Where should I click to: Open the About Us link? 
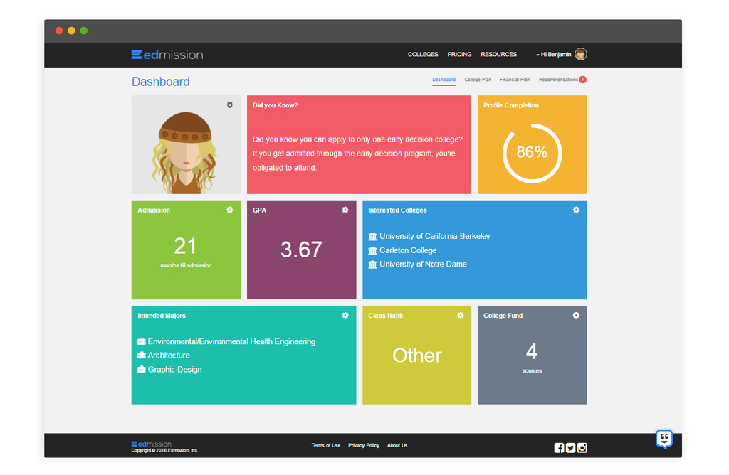click(397, 445)
